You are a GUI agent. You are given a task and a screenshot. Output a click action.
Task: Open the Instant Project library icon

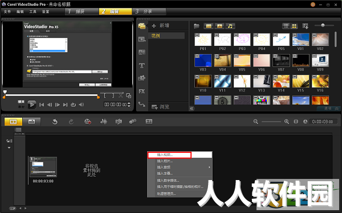[142, 39]
